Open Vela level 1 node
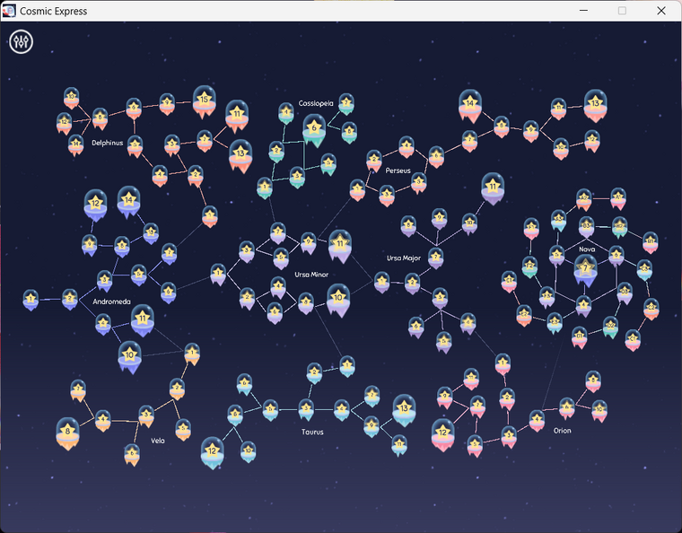 coord(192,354)
